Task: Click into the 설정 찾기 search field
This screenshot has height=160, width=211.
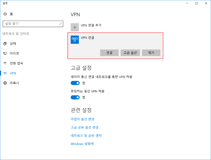Action: click(30, 24)
